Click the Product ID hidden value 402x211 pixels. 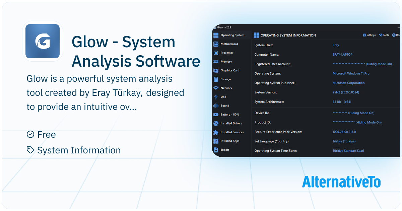click(x=357, y=122)
